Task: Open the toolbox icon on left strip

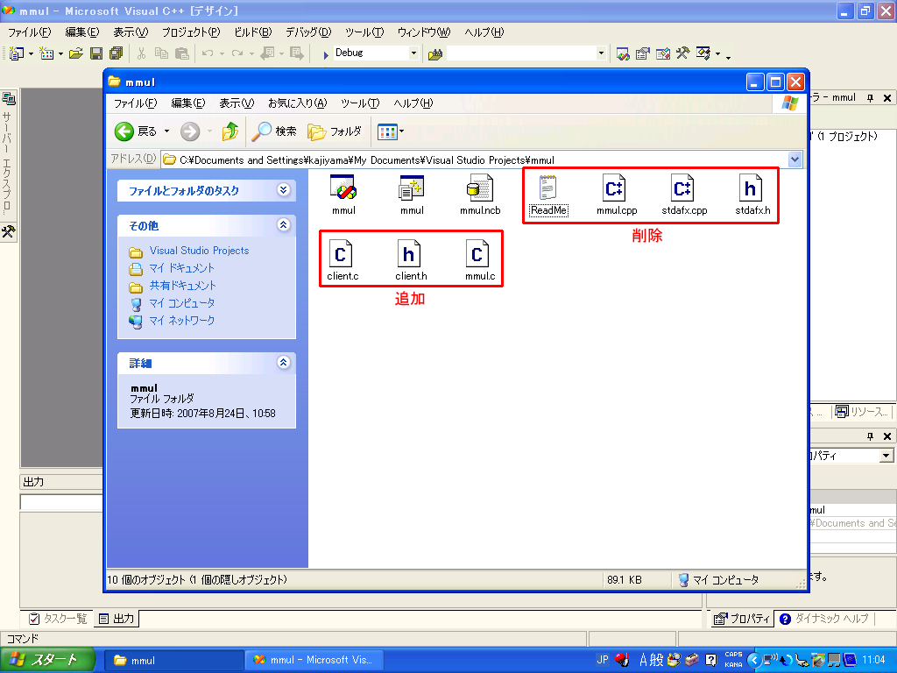Action: [x=8, y=231]
